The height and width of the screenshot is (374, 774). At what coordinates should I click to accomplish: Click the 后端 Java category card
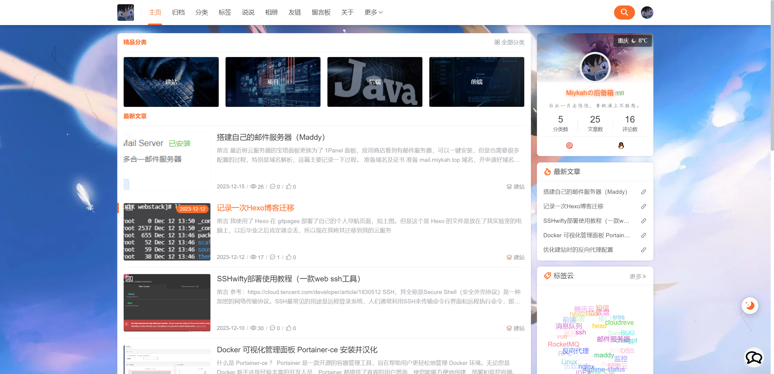(375, 81)
